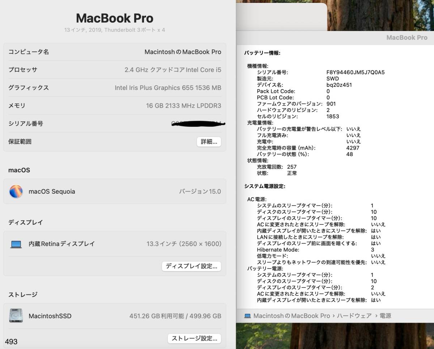Click processor value 2.4 GHz クアッドコア Intel Core i5

point(173,70)
